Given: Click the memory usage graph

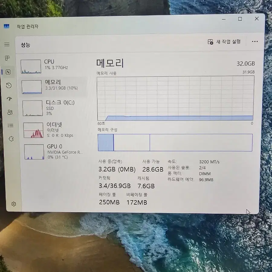Looking at the screenshot, I should click(x=175, y=98).
